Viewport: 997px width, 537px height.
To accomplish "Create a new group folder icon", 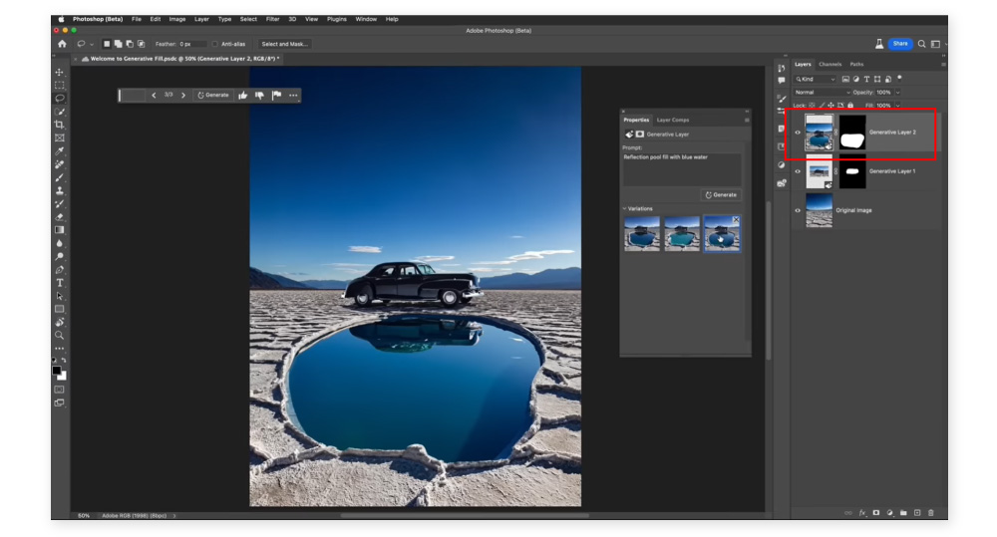I will pyautogui.click(x=903, y=513).
